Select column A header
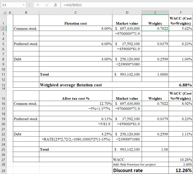193x174 pixels. pos(10,12)
